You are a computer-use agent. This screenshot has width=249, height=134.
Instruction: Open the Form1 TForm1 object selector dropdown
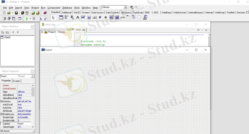pos(33,76)
